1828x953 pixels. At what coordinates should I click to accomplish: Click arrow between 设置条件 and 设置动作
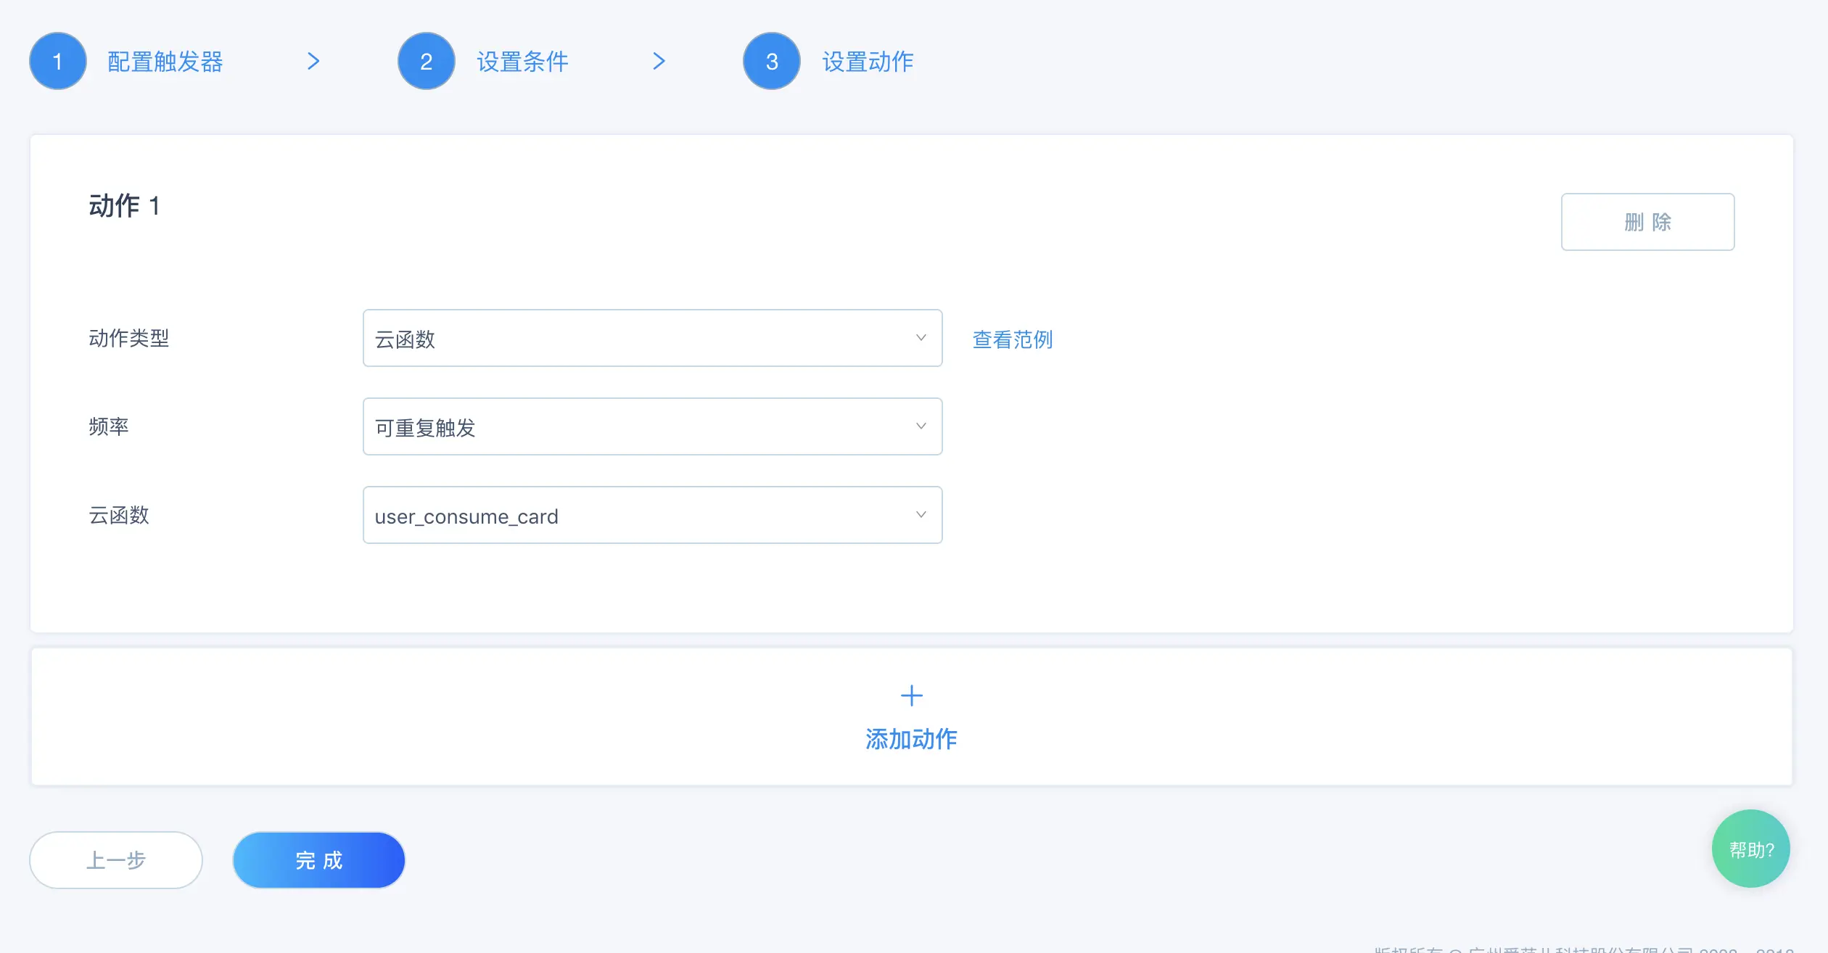659,61
